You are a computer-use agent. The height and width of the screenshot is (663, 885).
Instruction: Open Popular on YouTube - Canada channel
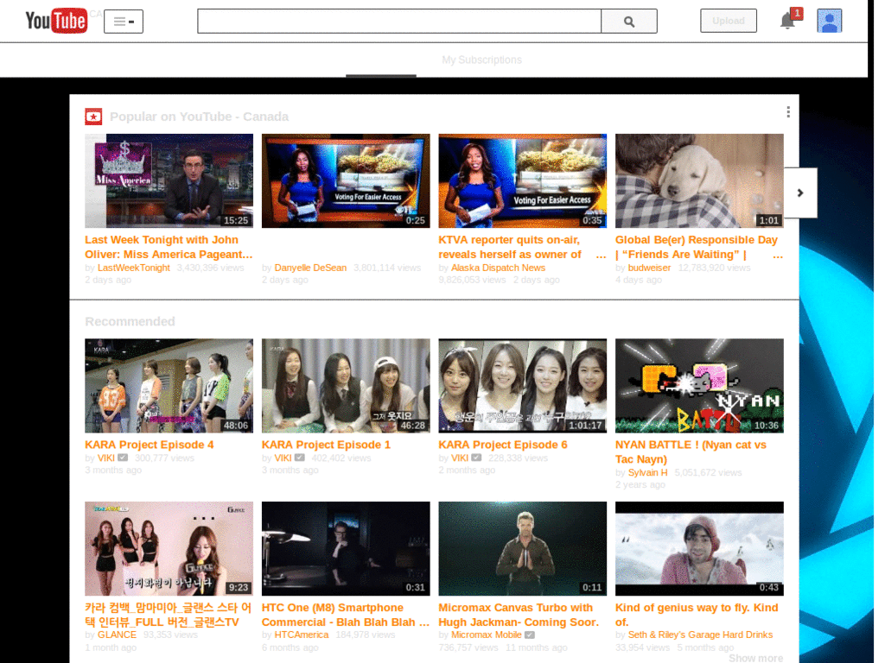[200, 117]
